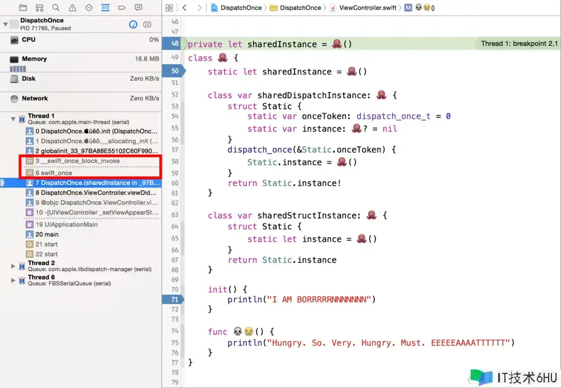Collapse the Thread 1 disclosure triangle
This screenshot has width=561, height=388.
pos(13,119)
